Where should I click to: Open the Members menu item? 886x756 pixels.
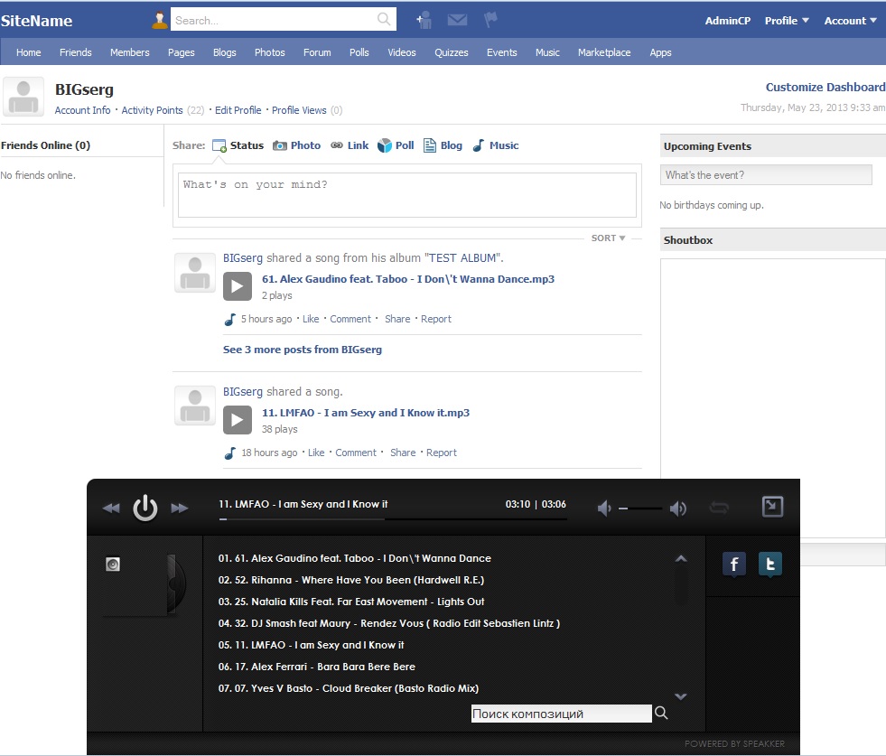[129, 52]
